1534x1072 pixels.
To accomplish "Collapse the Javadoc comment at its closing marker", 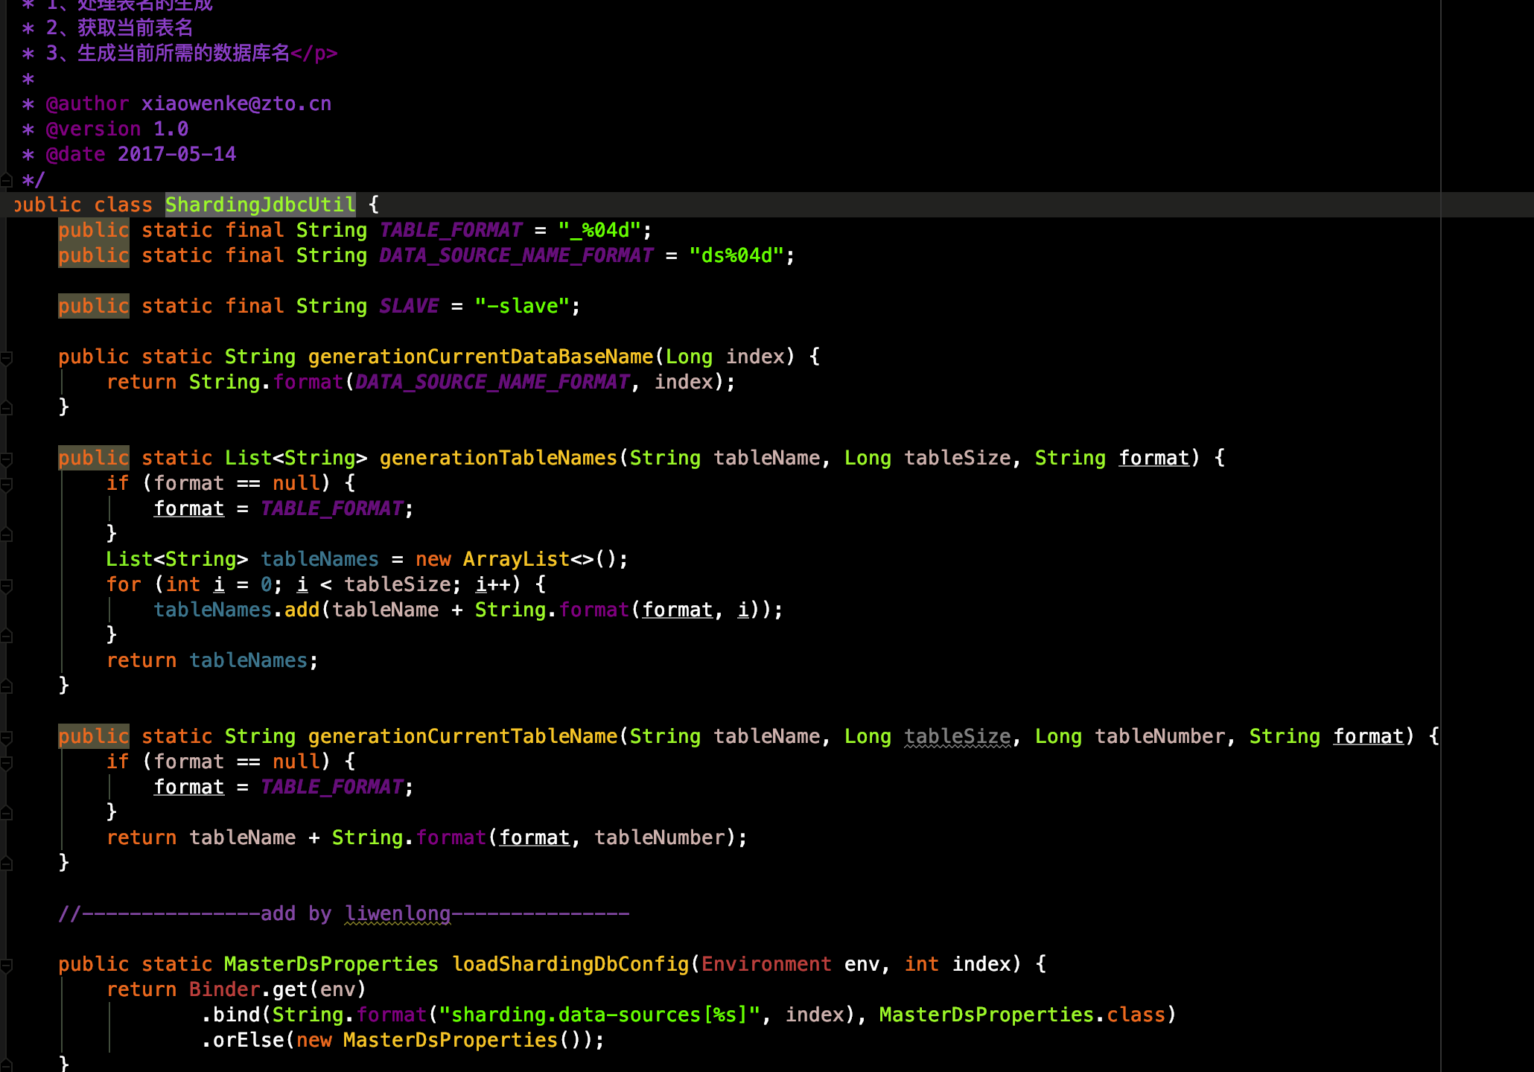I will point(6,180).
